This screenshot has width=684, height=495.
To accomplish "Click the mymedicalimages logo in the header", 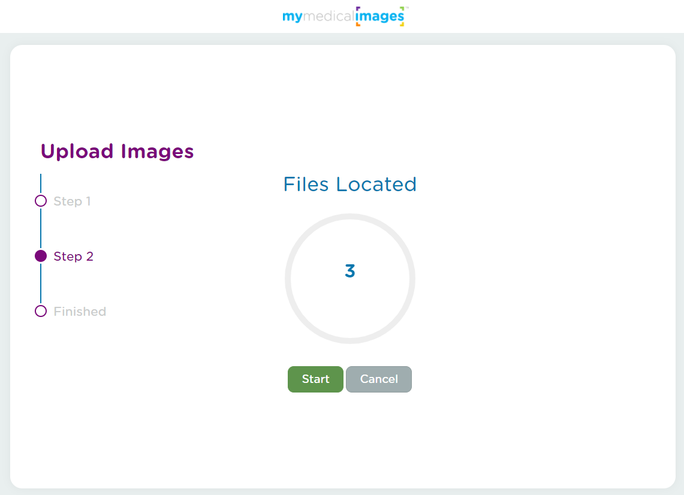I will point(345,16).
